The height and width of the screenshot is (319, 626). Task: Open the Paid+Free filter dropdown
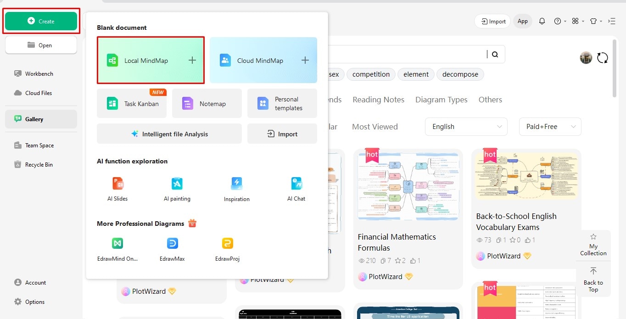click(x=550, y=127)
